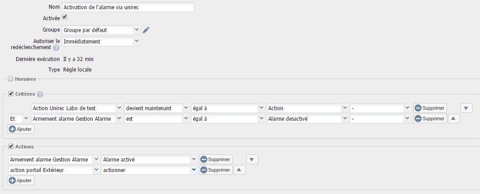Image resolution: width=480 pixels, height=194 pixels.
Task: Move the action portail Extérieur action up
Action: tap(239, 170)
